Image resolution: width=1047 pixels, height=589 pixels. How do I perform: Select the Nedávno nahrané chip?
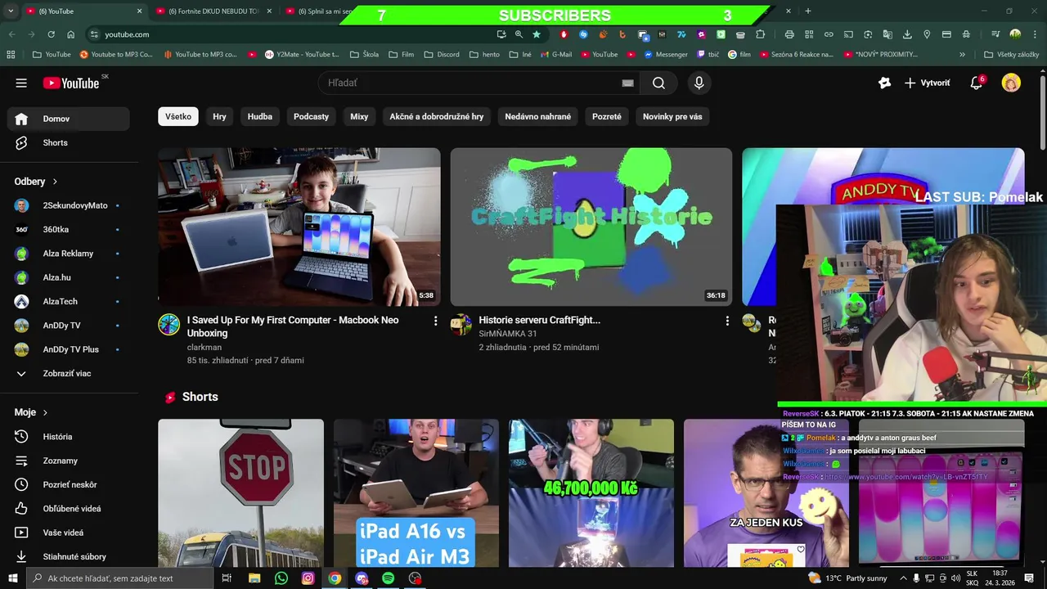tap(538, 116)
